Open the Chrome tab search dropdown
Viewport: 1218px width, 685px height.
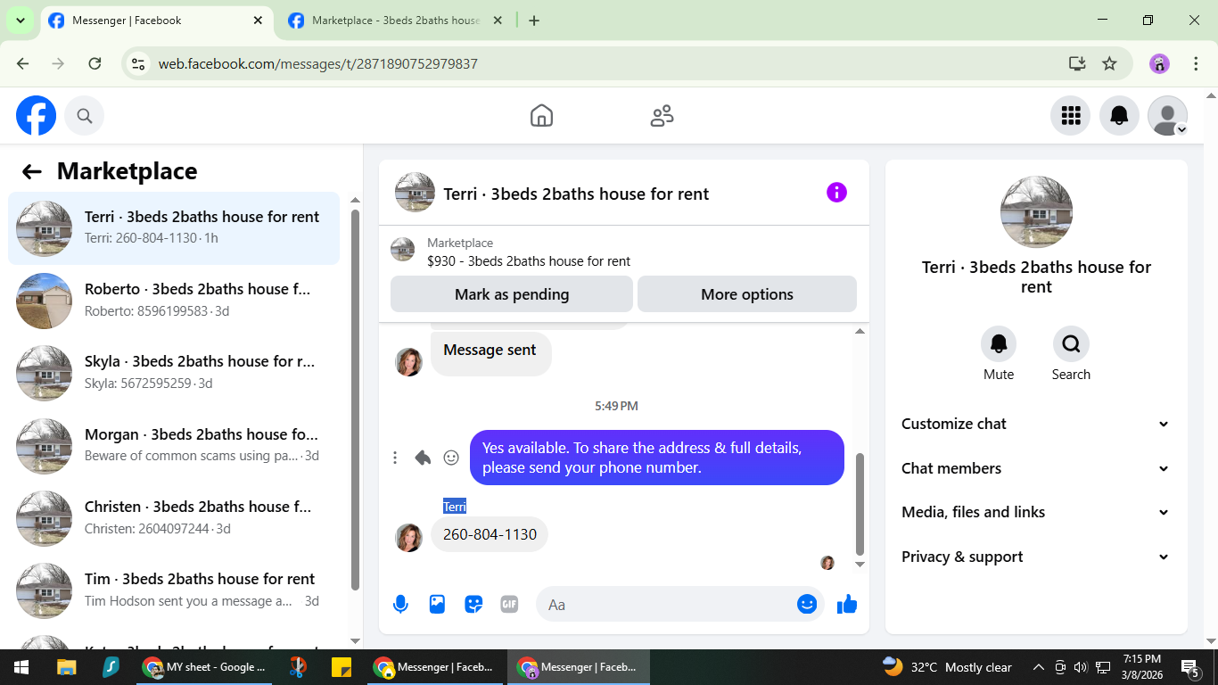20,21
